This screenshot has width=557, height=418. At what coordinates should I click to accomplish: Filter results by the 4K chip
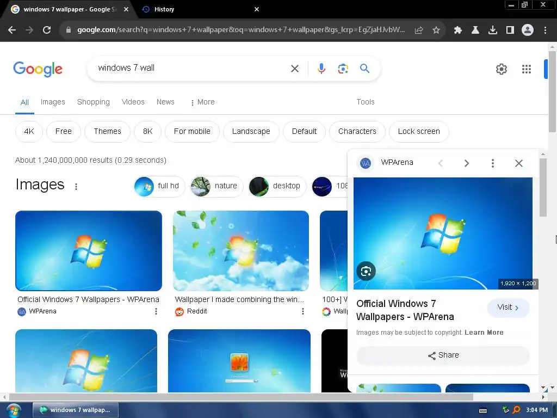pyautogui.click(x=29, y=132)
